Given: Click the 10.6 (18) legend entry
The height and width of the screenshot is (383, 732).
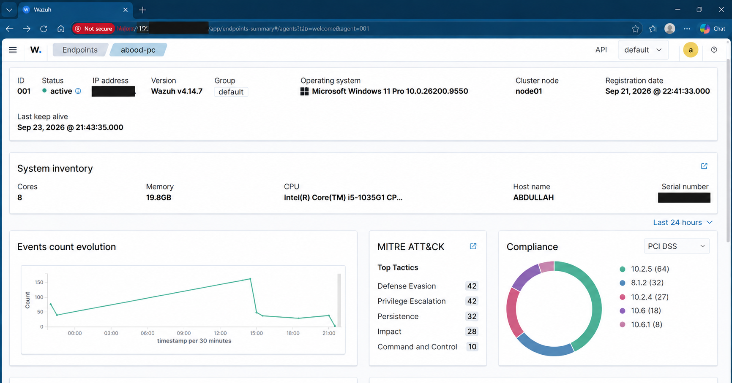Looking at the screenshot, I should click(640, 311).
